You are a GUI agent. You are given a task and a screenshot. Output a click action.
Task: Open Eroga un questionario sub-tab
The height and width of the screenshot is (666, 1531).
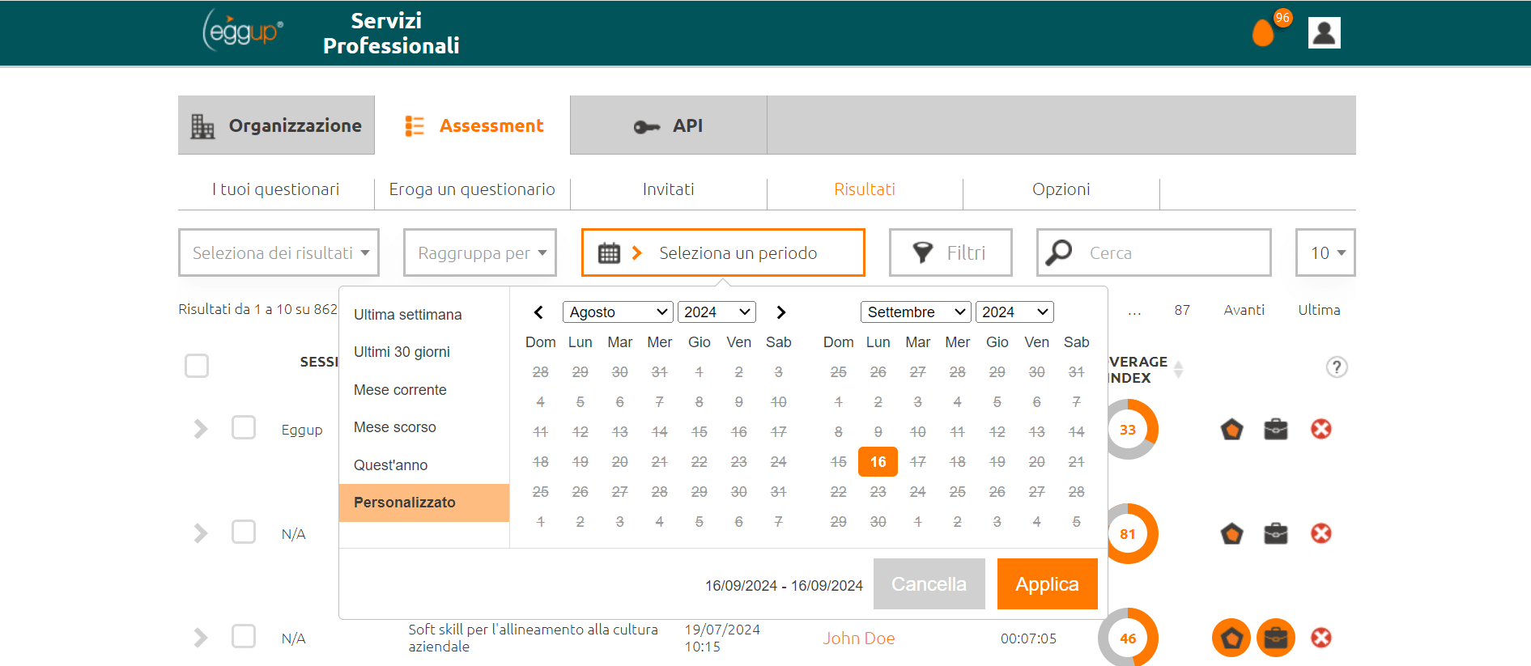[x=472, y=189]
